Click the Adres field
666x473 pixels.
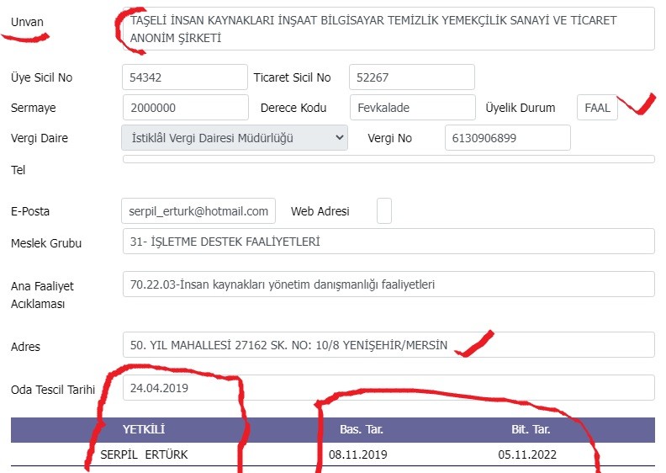click(x=388, y=345)
